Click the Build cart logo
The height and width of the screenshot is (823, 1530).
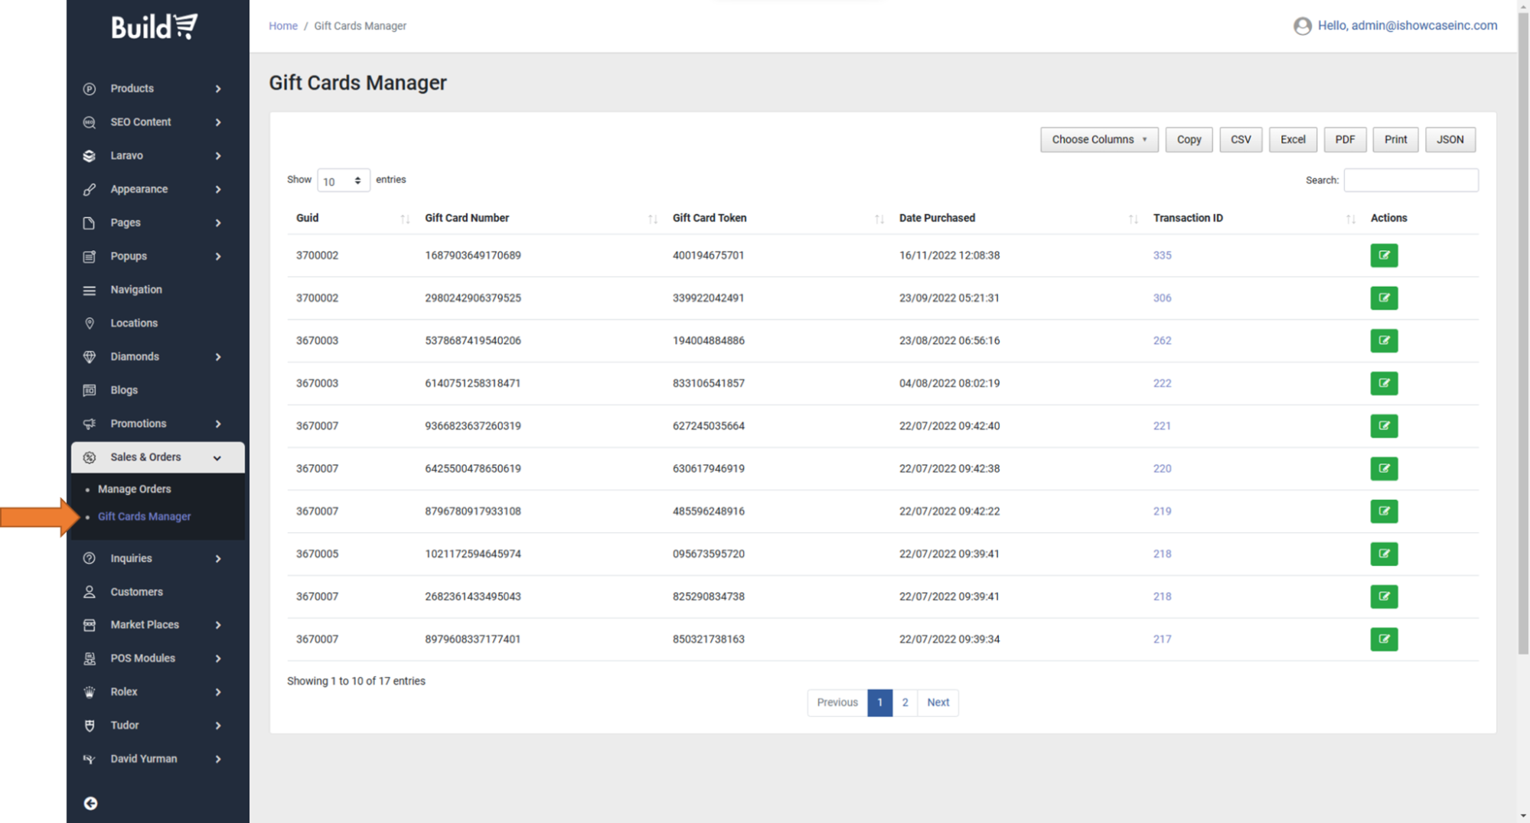click(155, 27)
